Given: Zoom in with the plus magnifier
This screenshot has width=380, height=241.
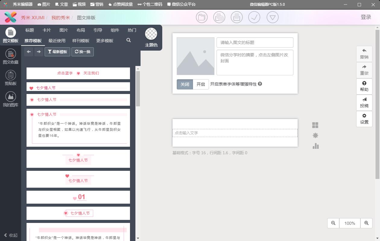Looking at the screenshot, I should [366, 223].
